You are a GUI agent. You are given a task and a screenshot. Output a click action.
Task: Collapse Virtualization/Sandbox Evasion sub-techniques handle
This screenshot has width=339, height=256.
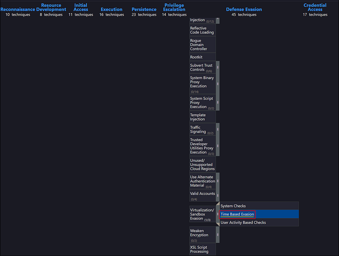click(218, 214)
